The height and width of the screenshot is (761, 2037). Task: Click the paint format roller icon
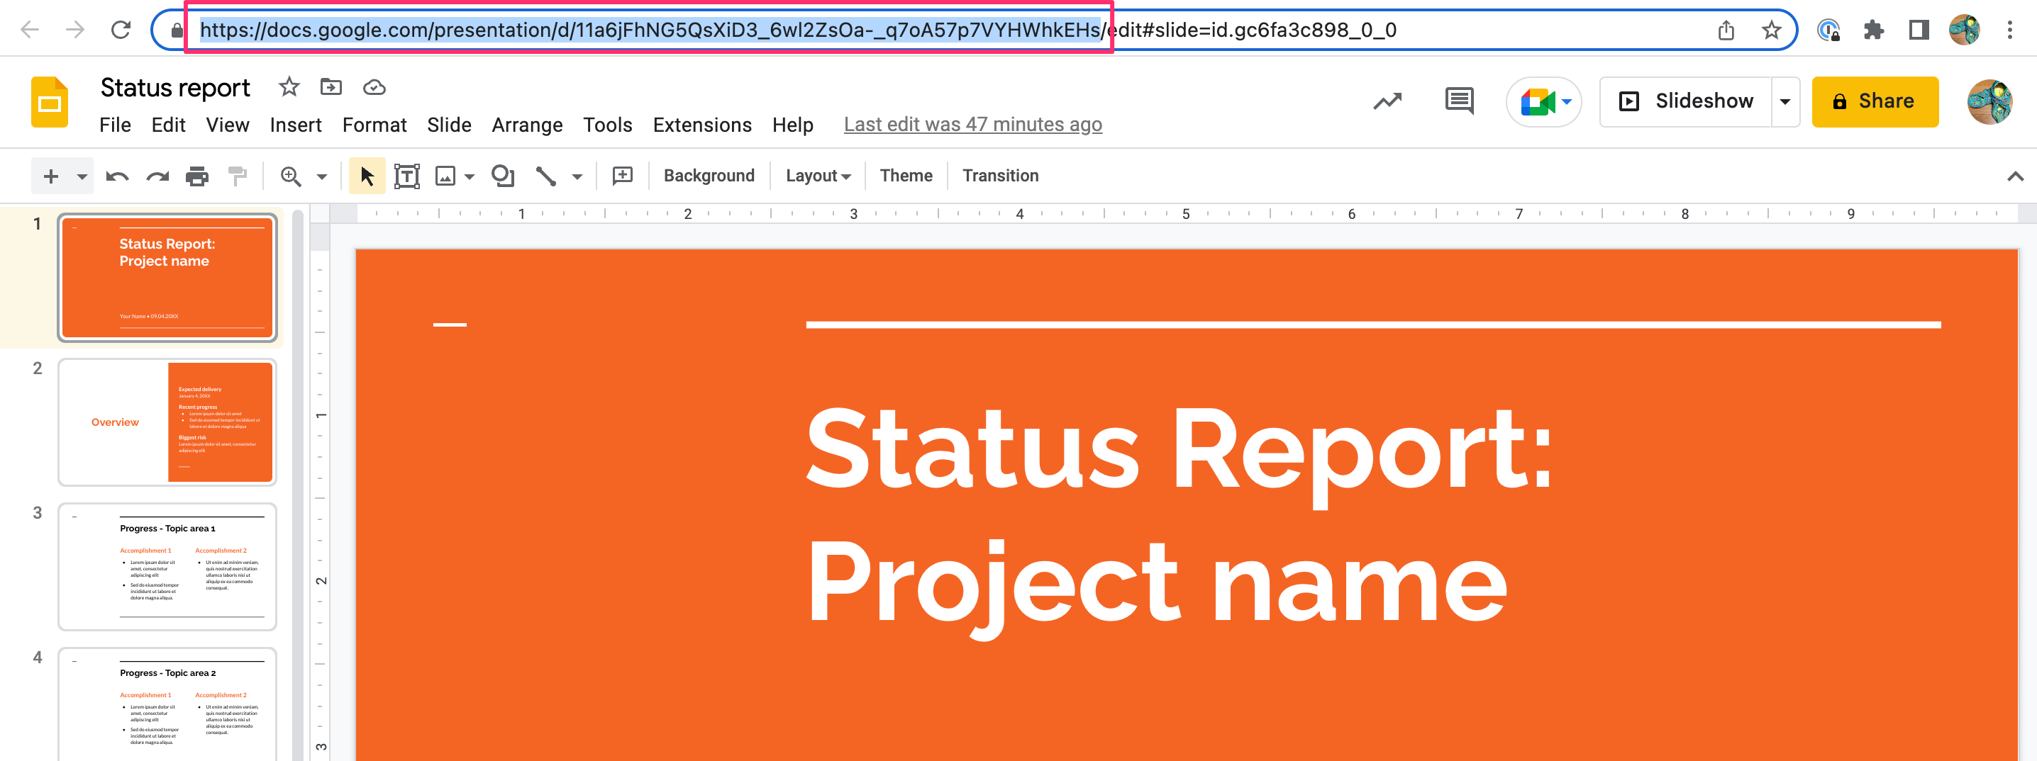coord(237,176)
